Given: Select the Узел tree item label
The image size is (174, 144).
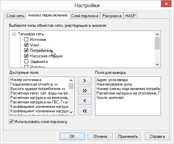Looking at the screenshot, I should [x=34, y=45].
